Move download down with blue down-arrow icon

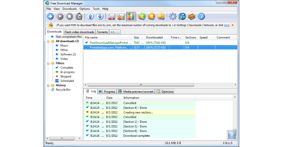coord(100,17)
